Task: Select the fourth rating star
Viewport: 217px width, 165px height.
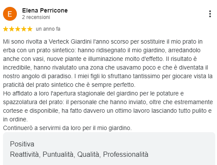Action: [24, 29]
